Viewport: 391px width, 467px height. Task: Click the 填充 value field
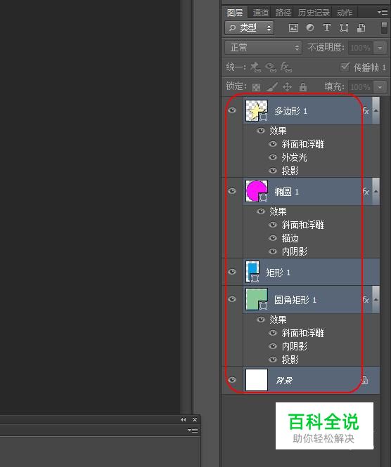point(361,87)
